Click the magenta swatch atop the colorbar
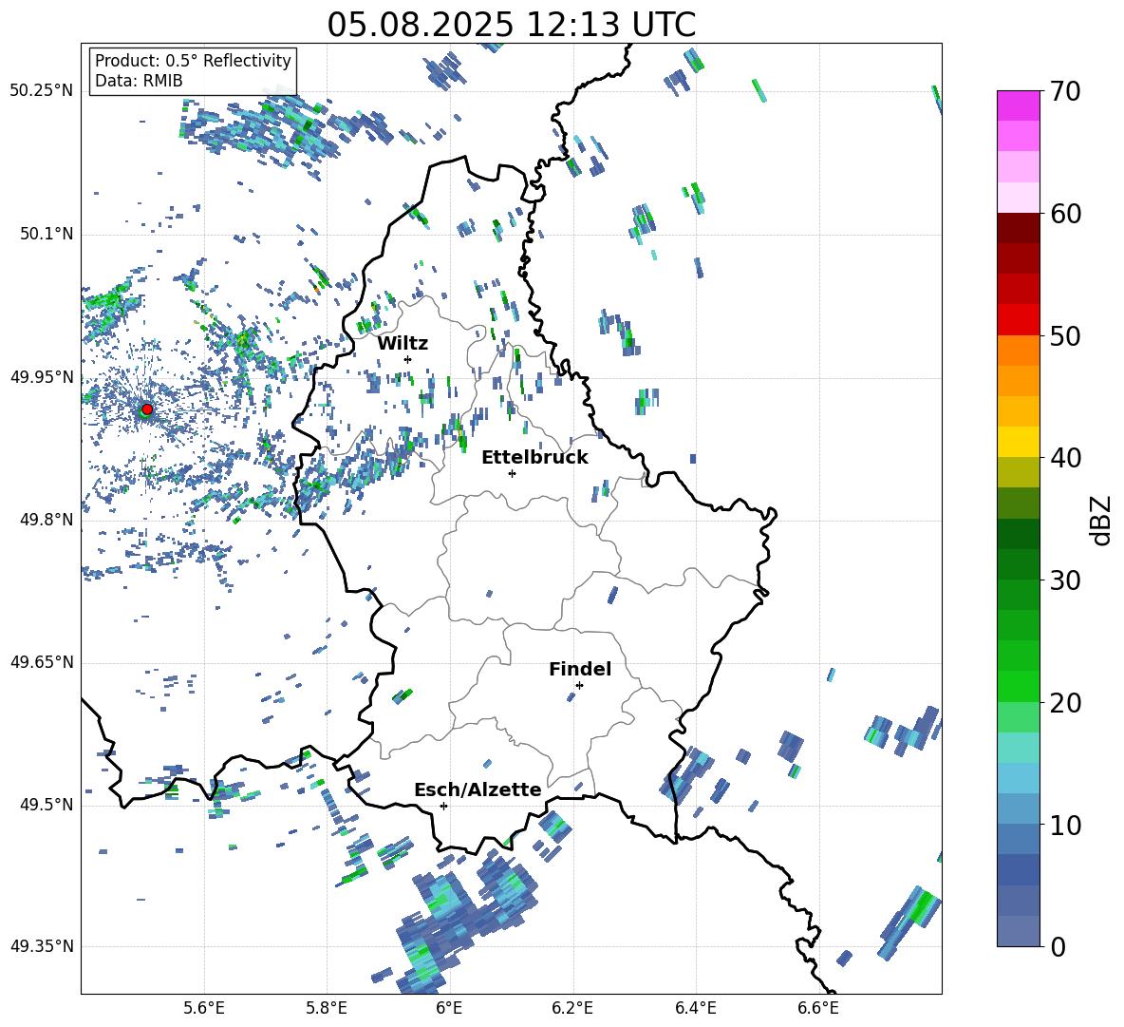 click(x=1018, y=105)
